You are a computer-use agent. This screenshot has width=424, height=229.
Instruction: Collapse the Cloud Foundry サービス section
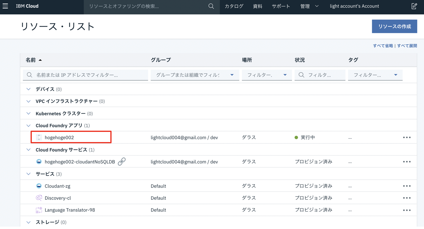(28, 150)
